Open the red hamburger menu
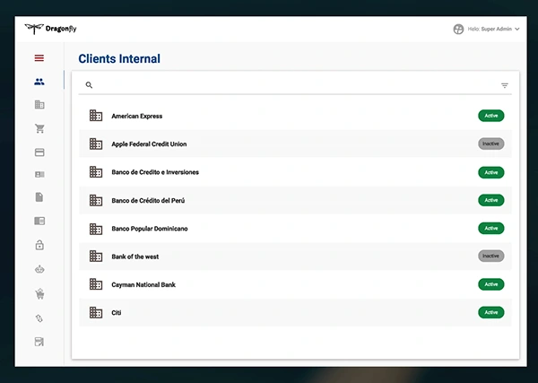Viewport: 538px width, 383px height. 39,58
